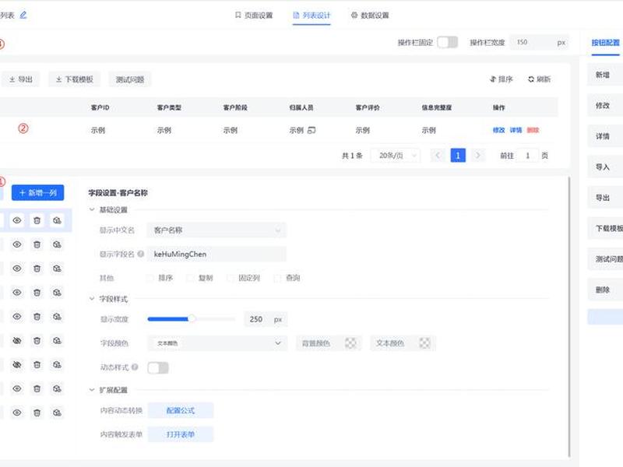The width and height of the screenshot is (623, 467).
Task: Open the 字段颜色 dropdown
Action: (217, 343)
